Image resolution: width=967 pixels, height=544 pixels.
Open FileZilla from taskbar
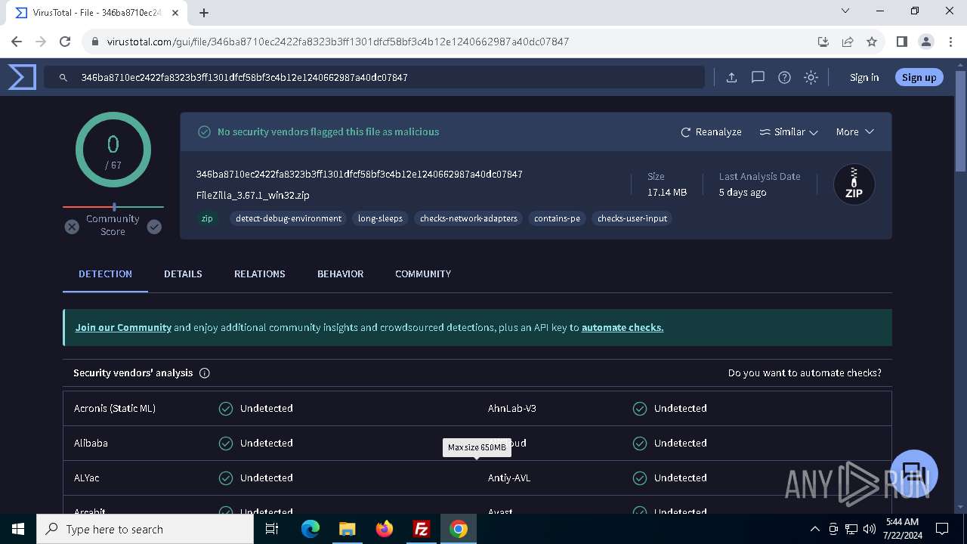[x=422, y=529]
